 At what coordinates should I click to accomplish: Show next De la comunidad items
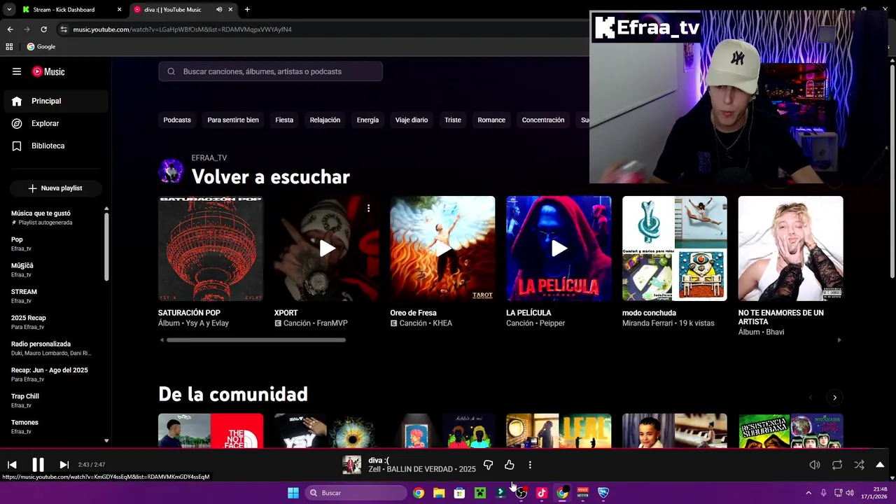point(834,398)
